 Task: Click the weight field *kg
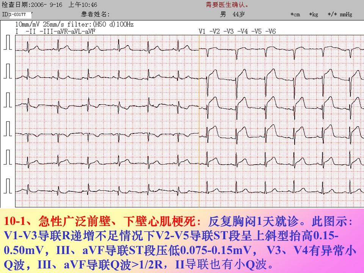click(314, 15)
